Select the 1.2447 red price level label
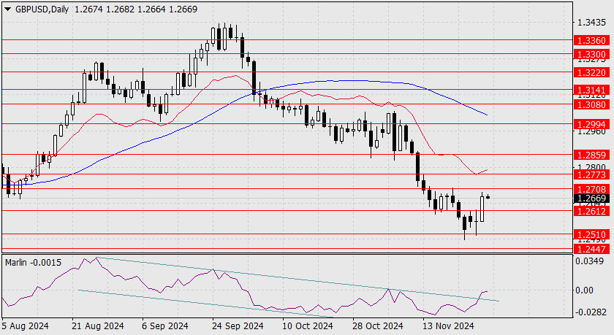This screenshot has width=614, height=335. 591,249
